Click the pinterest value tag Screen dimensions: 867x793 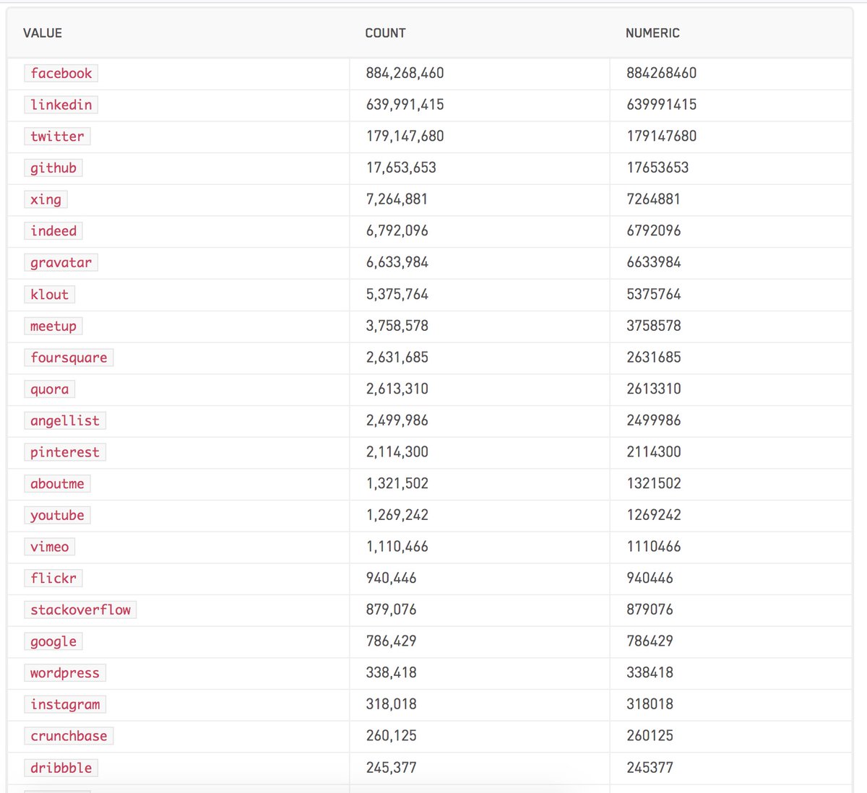65,452
